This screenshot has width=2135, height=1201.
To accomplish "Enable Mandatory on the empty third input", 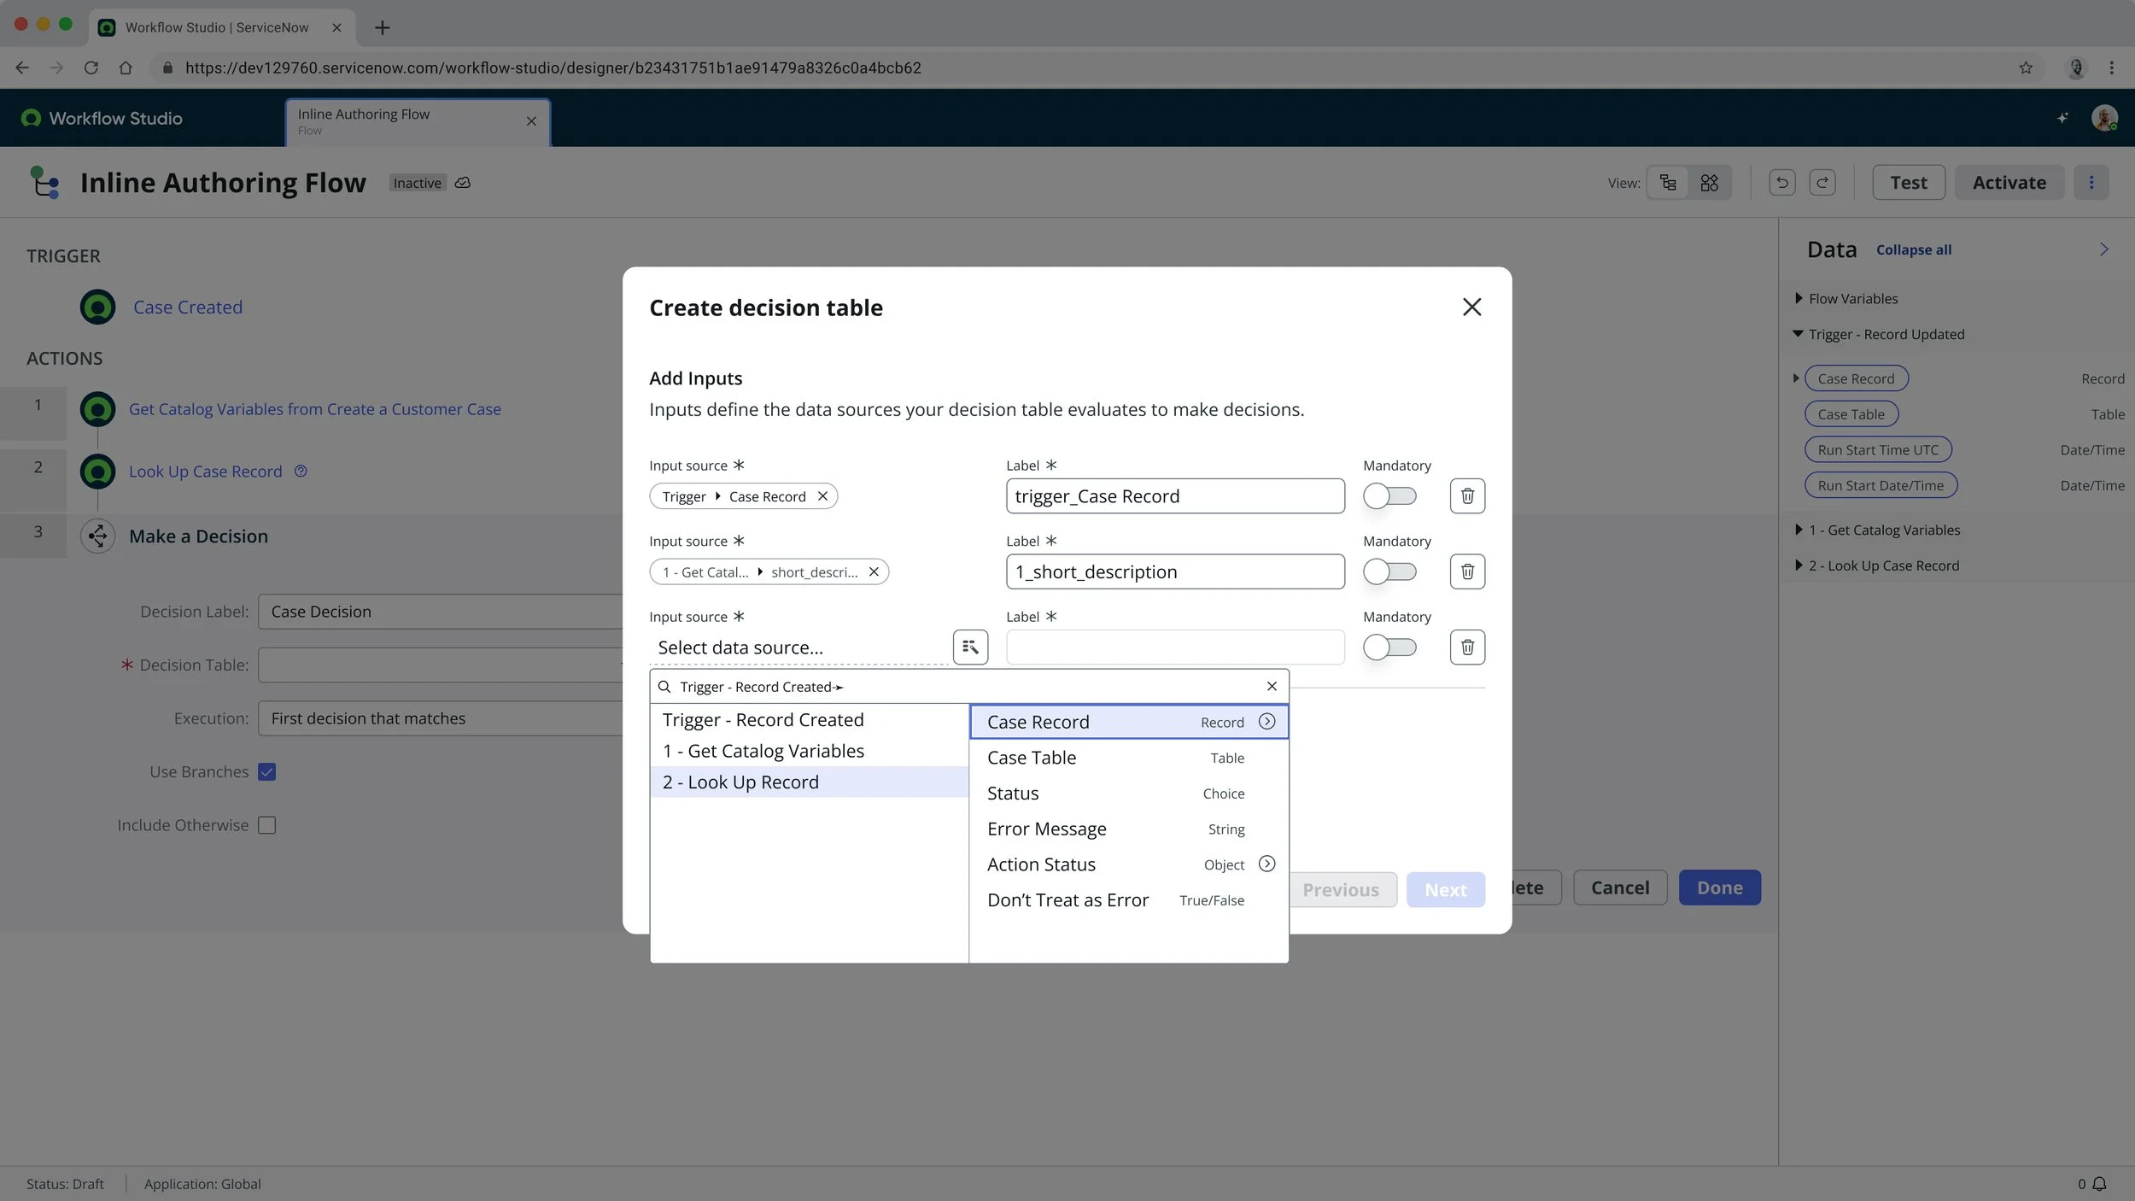I will pyautogui.click(x=1389, y=647).
